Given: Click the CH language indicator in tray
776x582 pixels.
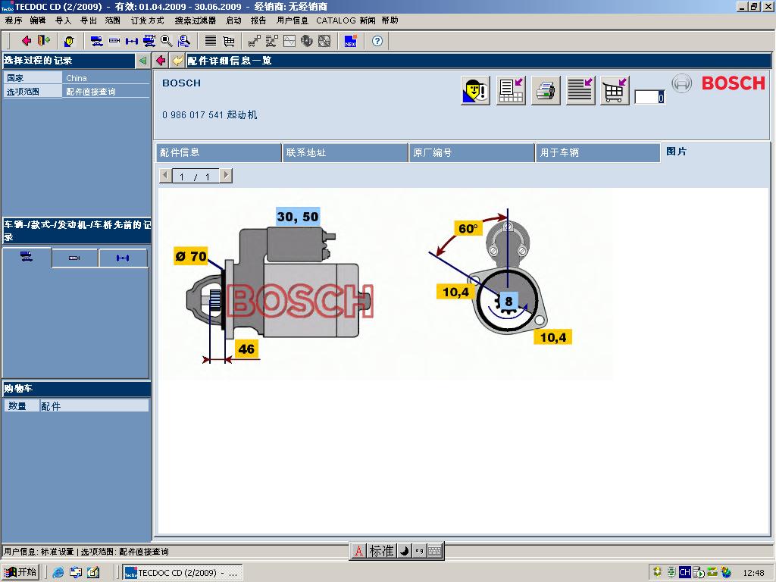Looking at the screenshot, I should pos(685,573).
